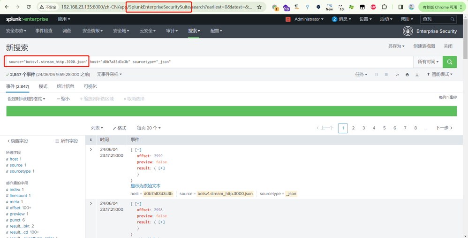The width and height of the screenshot is (468, 238).
Task: Open the 列表 display dropdown
Action: coord(97,128)
